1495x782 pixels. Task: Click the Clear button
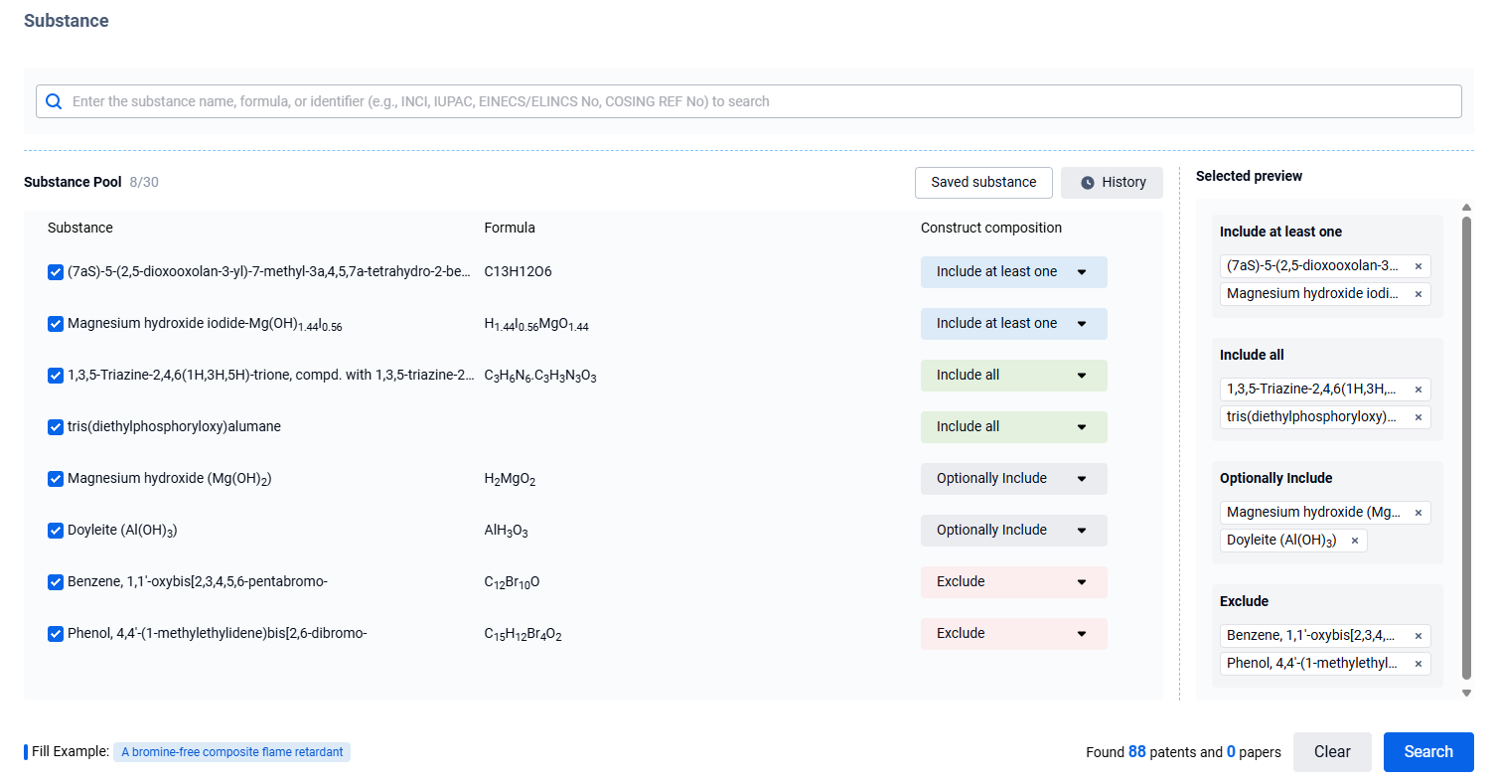[1332, 752]
